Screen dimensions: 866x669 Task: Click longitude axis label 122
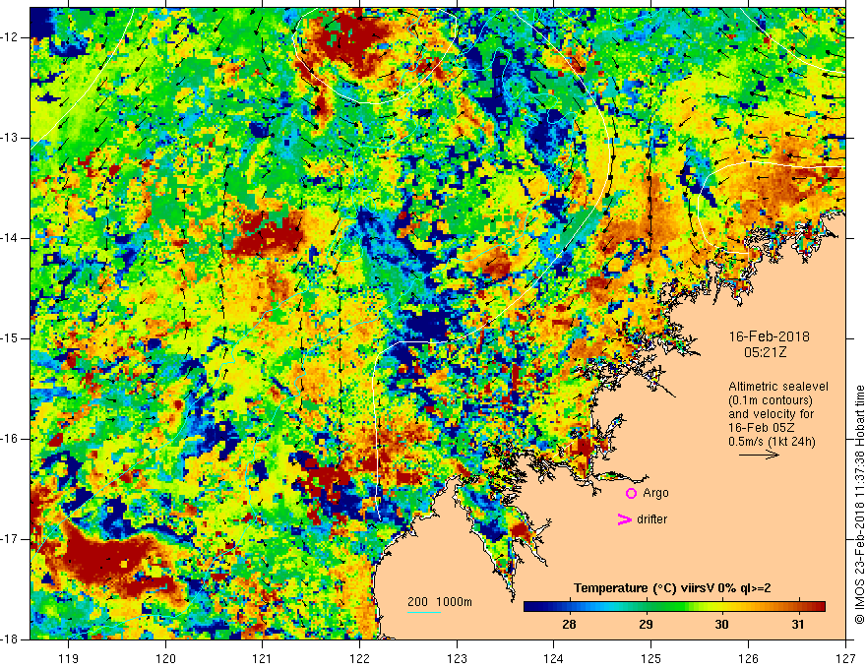(359, 658)
